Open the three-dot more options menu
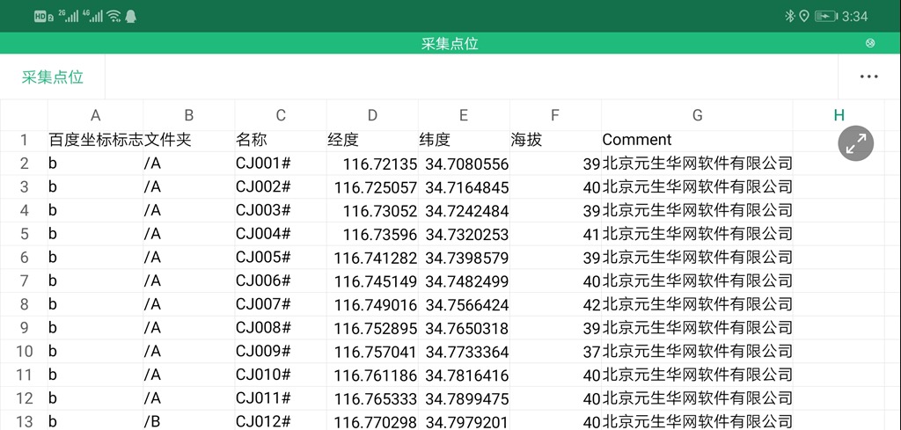Viewport: 901px width, 430px height. 868,77
